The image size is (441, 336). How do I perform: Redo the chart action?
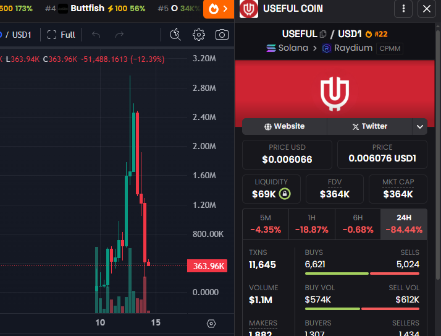click(x=120, y=35)
